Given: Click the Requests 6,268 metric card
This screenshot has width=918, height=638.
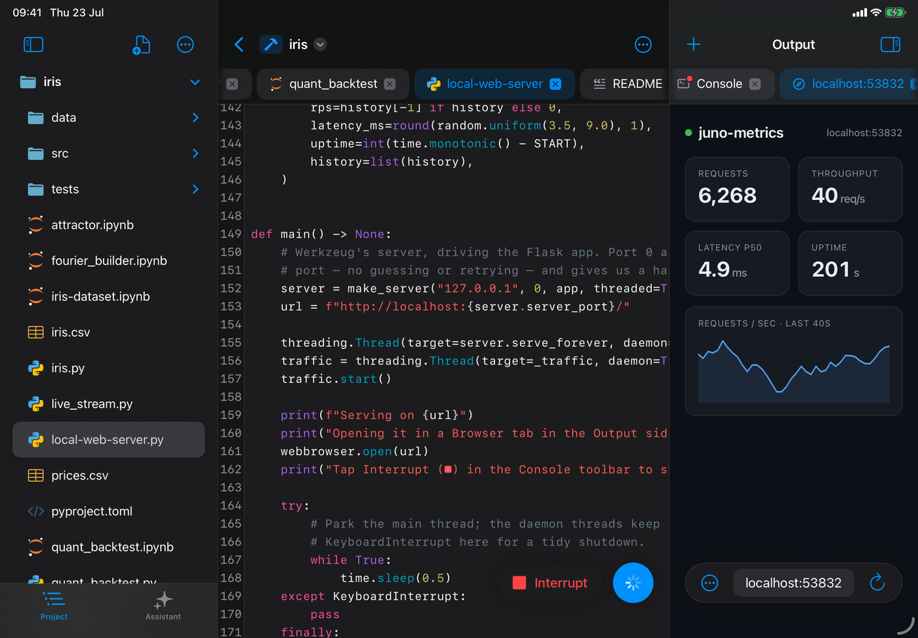Looking at the screenshot, I should coord(737,189).
